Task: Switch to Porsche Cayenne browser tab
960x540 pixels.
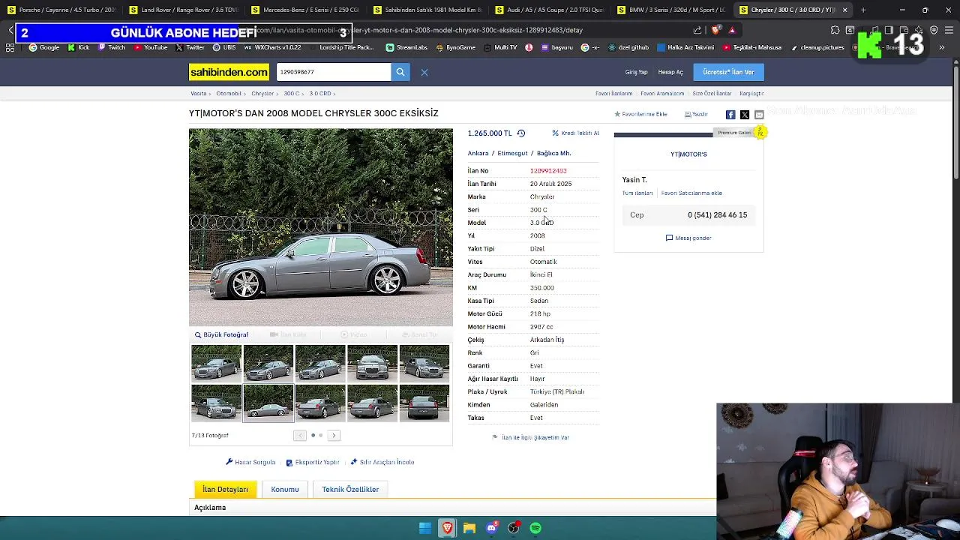Action: [x=61, y=10]
